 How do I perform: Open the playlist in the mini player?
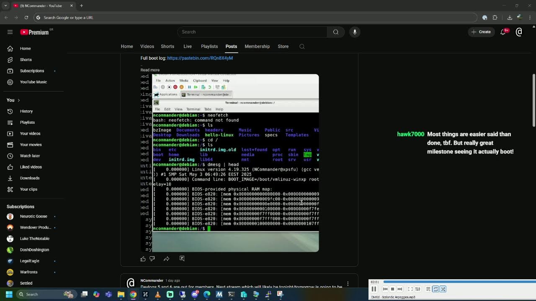428,289
